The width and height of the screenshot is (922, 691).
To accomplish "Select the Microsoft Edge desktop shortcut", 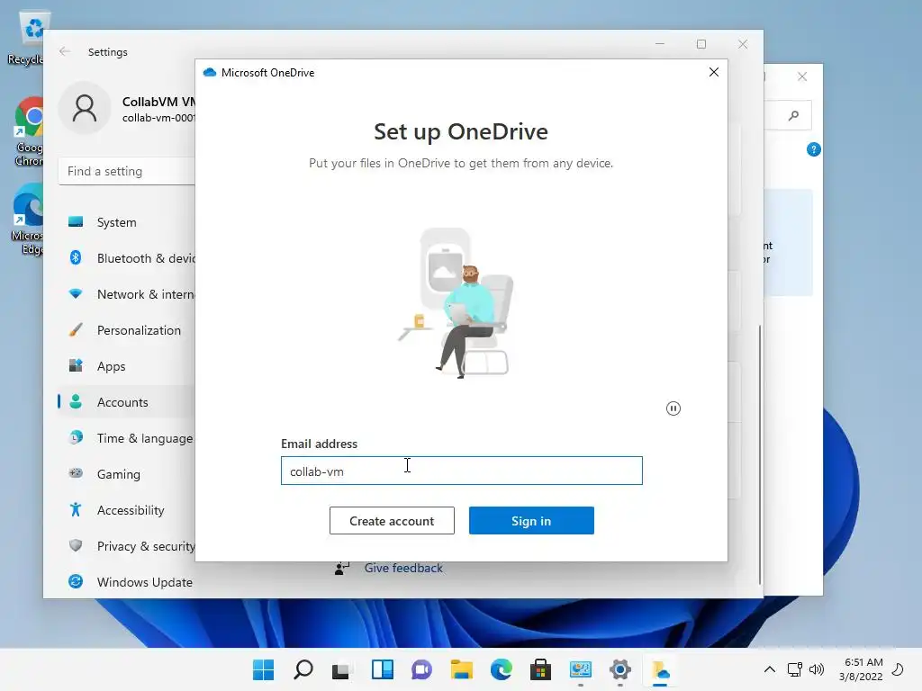I will [28, 220].
